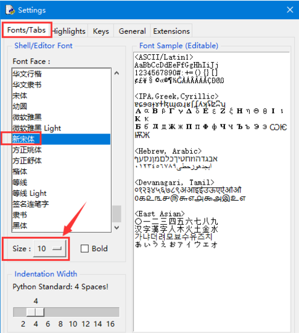
Task: Select font 华文行楷
Action: (x=61, y=74)
